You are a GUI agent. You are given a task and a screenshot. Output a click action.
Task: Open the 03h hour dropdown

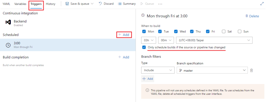tap(149, 40)
